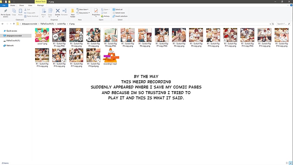Expand the New item dropdown
Viewport: 293px width, 165px height.
coord(83,9)
